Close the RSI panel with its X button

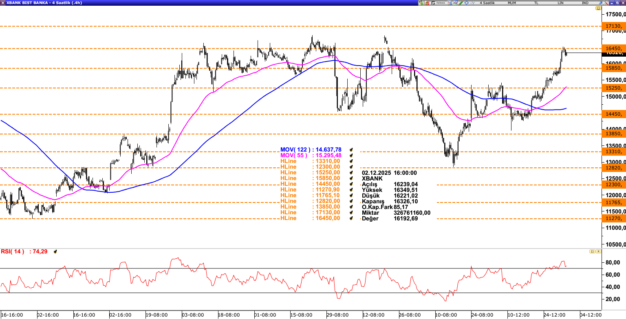click(598, 251)
